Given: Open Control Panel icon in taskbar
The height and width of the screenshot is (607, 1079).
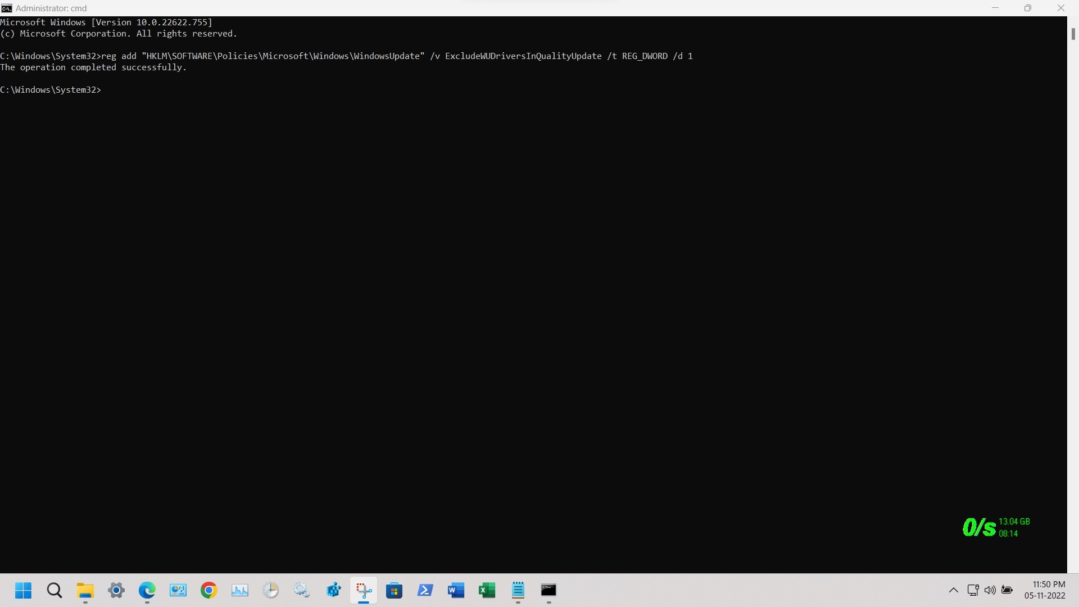Looking at the screenshot, I should click(x=178, y=590).
